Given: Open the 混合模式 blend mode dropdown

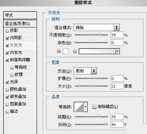Looking at the screenshot, I should pos(97,27).
